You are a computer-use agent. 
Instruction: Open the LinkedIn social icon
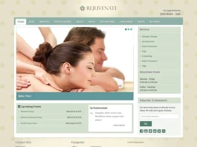tap(155, 131)
